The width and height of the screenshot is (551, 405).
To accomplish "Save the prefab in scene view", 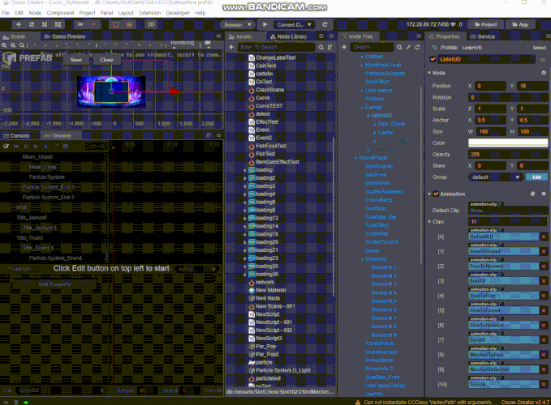I will tap(76, 60).
